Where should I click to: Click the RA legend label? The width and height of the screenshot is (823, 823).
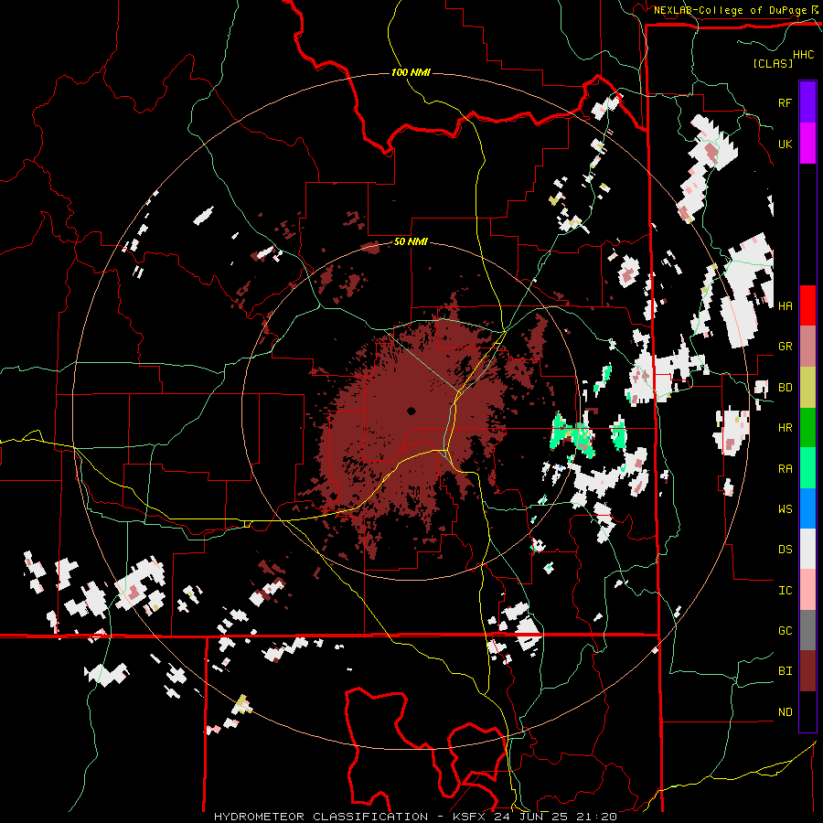[x=785, y=468]
